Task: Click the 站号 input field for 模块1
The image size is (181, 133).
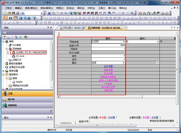Action: pos(108,59)
